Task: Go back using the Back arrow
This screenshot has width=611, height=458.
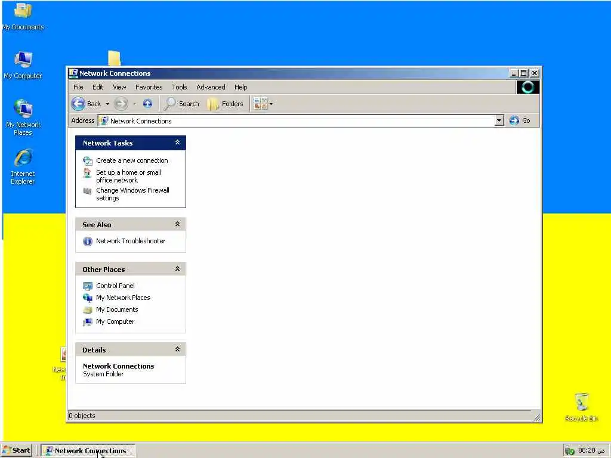Action: [x=87, y=104]
